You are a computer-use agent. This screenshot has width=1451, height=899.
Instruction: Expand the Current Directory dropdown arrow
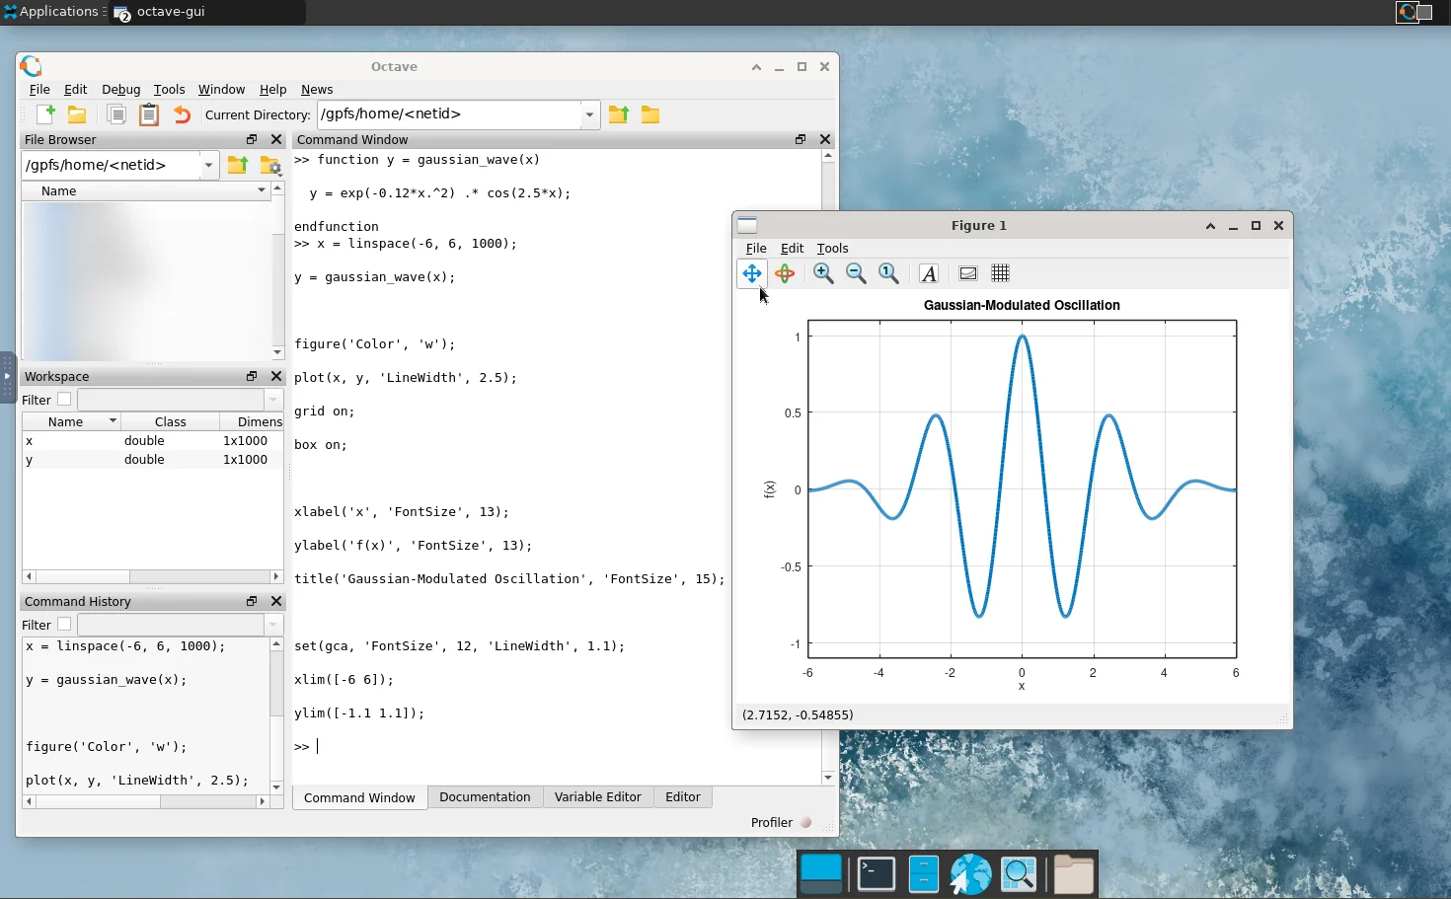(589, 114)
